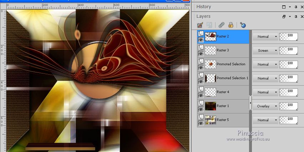This screenshot has height=152, width=304.
Task: Select the layer named Raster 1
Action: (223, 106)
